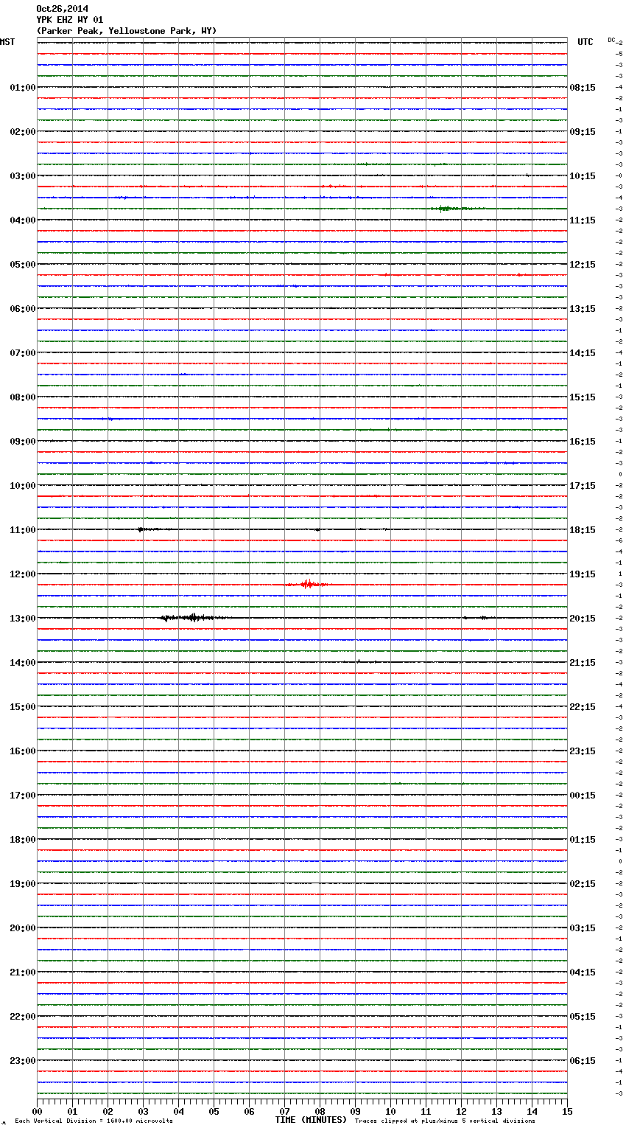Click the TIME (MINUTES) axis title

coord(311,1120)
